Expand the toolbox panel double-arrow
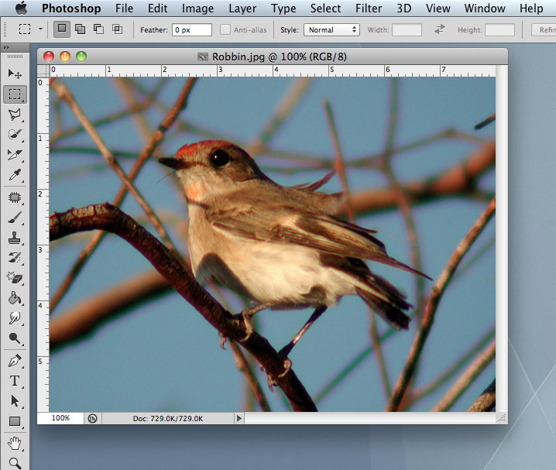The height and width of the screenshot is (470, 556). coord(6,47)
